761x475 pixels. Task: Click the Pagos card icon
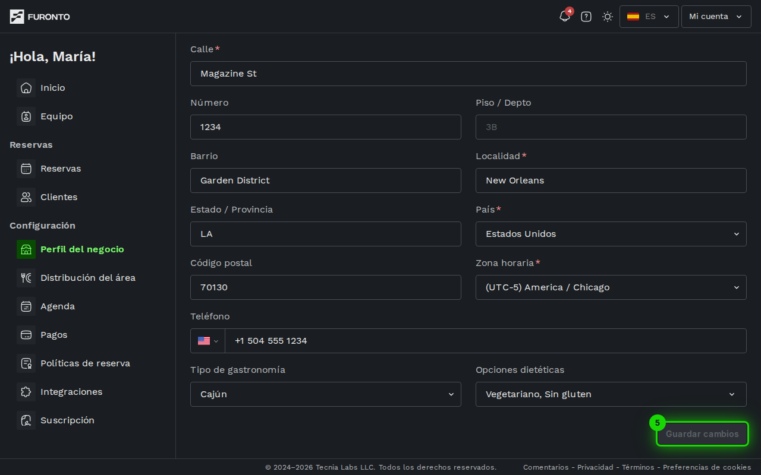(26, 335)
